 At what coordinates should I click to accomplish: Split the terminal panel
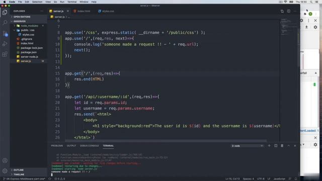276,146
